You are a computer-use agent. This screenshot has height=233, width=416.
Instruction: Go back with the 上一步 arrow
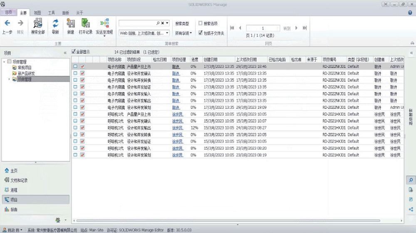[x=7, y=23]
